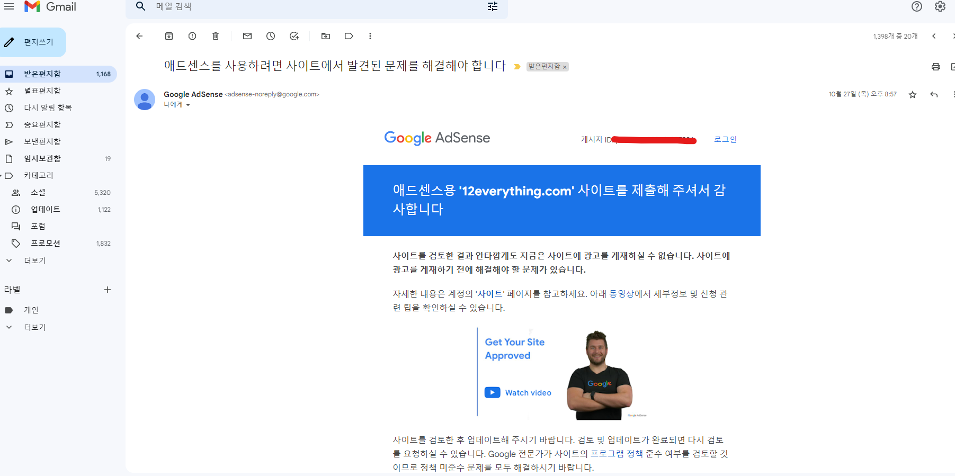Screen dimensions: 955x476
Task: Open the 보낸편지함 folder
Action: (x=58, y=142)
